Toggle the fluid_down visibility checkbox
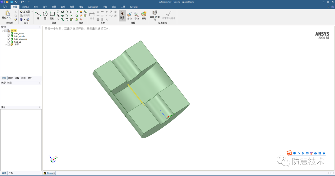 (9, 33)
